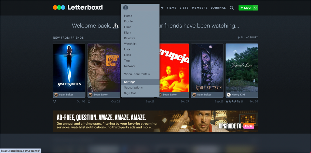Viewport: 311px width, 153px height.
Task: Click the star rating under Possible Love
Action: [x=233, y=101]
